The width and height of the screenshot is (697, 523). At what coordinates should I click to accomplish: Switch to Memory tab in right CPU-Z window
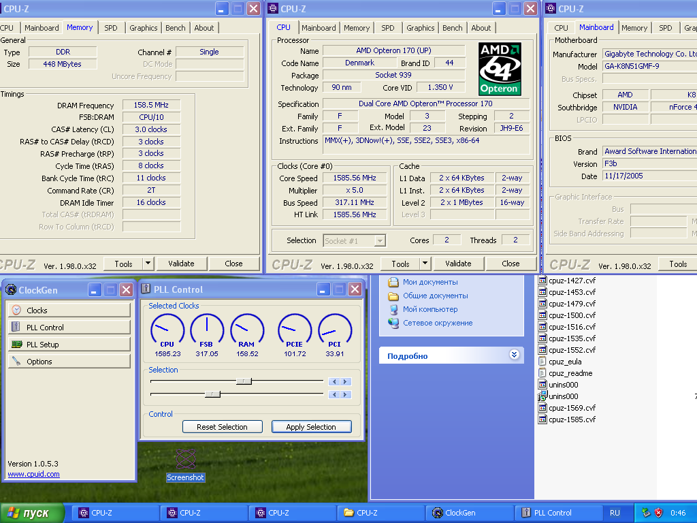pyautogui.click(x=634, y=27)
